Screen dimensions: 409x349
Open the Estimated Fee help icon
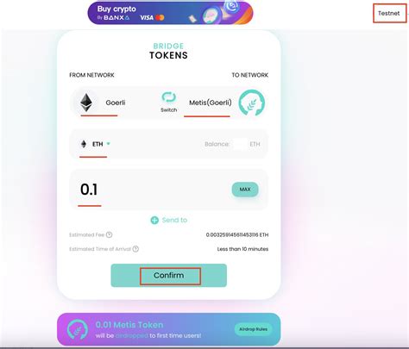109,234
